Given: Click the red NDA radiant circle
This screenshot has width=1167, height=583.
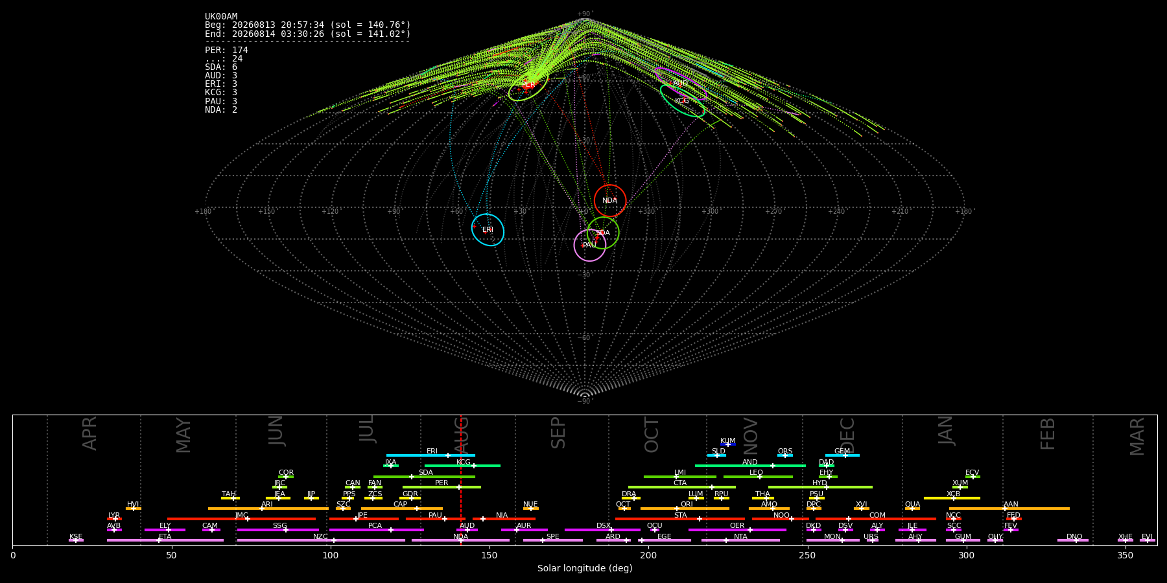Looking at the screenshot, I should click(610, 201).
